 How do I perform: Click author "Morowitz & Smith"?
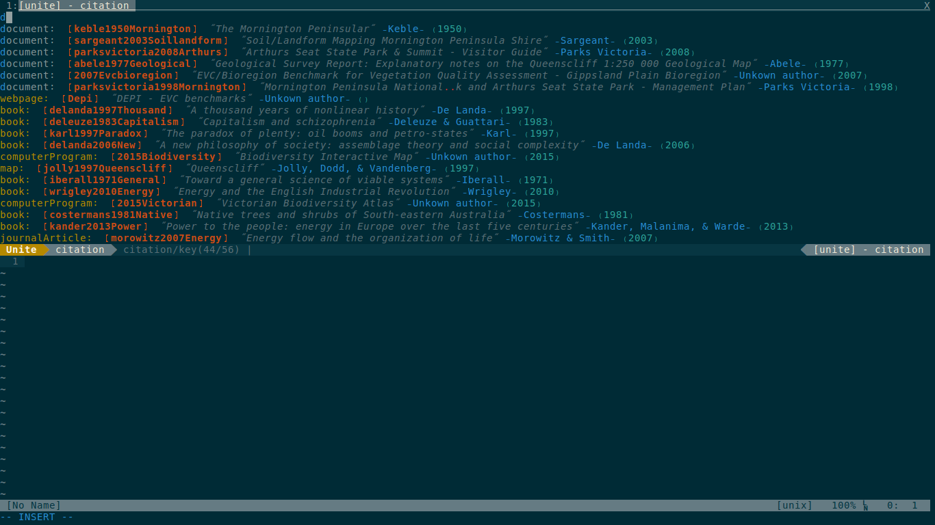tap(560, 238)
